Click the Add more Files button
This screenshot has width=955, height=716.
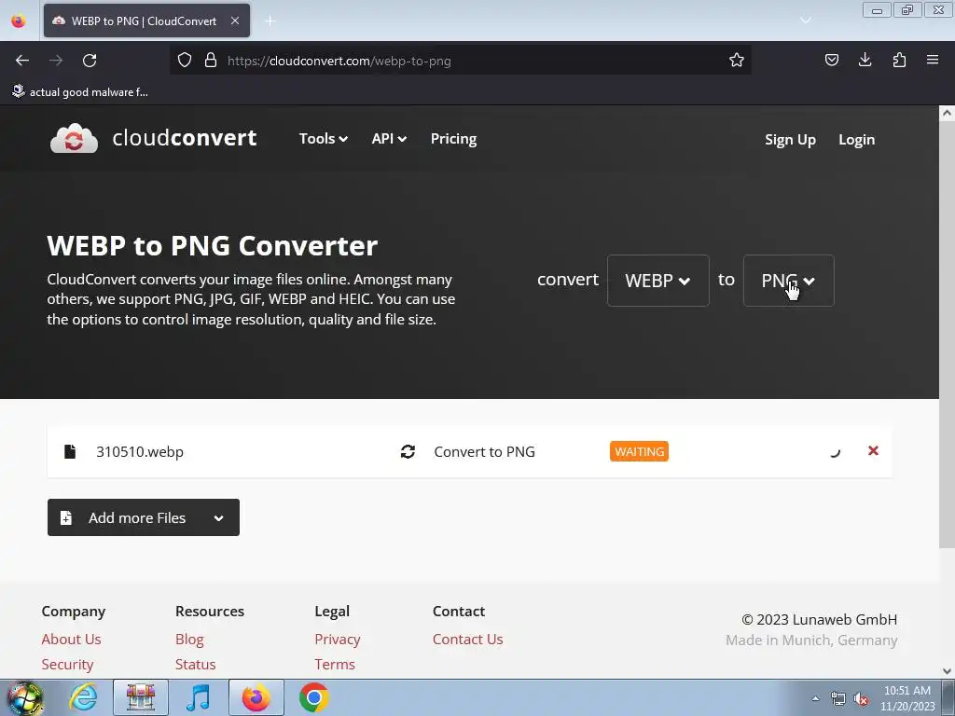[144, 517]
